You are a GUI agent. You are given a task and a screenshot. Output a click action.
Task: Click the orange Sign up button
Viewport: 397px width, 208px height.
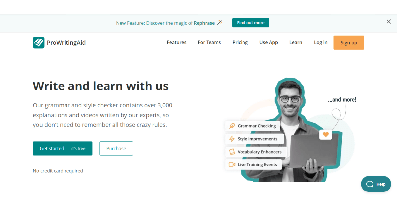click(x=349, y=43)
